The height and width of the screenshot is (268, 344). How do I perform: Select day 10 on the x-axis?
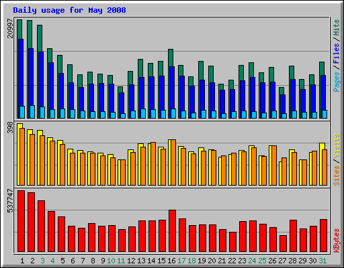(111, 261)
